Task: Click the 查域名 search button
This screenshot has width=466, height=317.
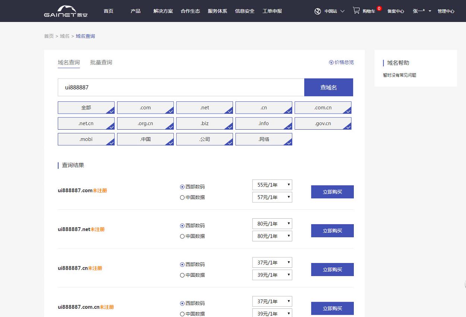Action: click(x=328, y=87)
